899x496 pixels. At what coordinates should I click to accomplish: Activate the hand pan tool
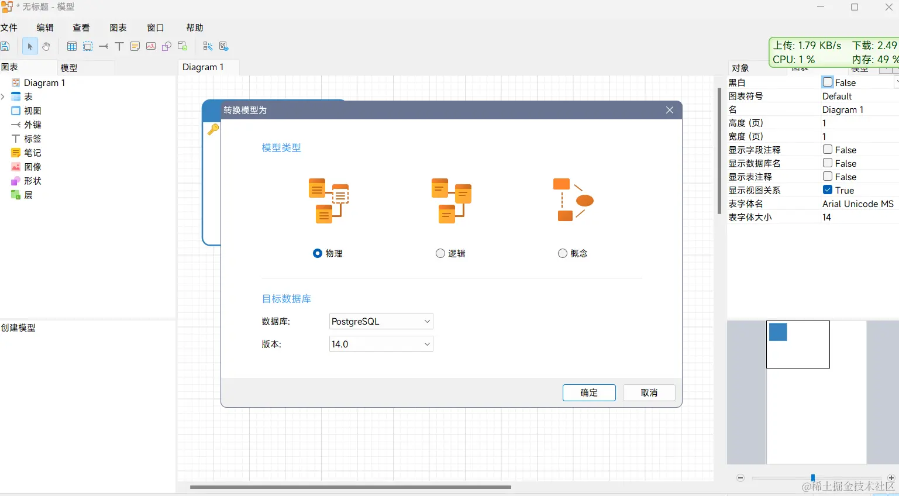click(46, 46)
